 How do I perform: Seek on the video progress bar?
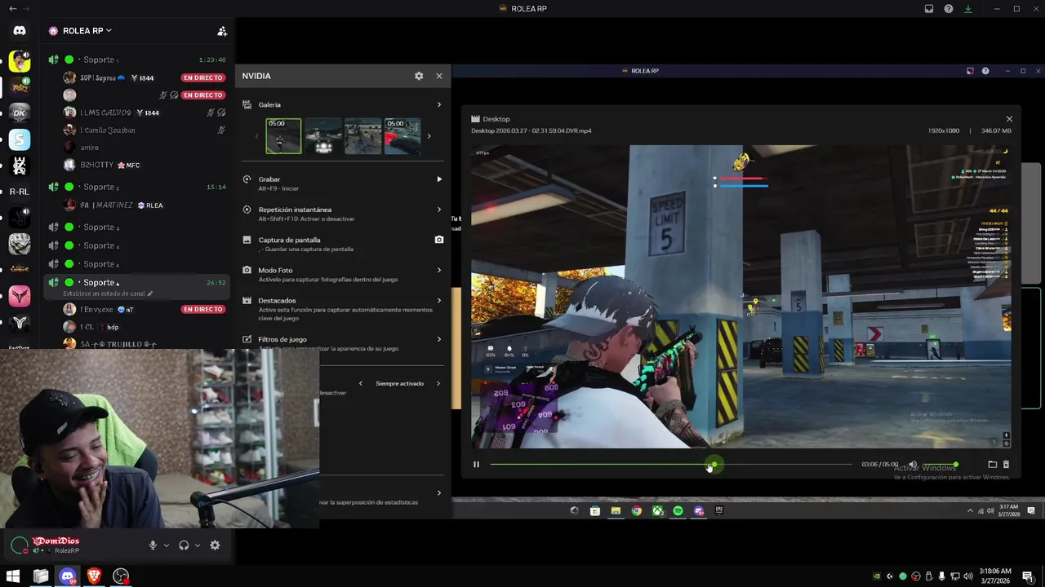tap(671, 465)
